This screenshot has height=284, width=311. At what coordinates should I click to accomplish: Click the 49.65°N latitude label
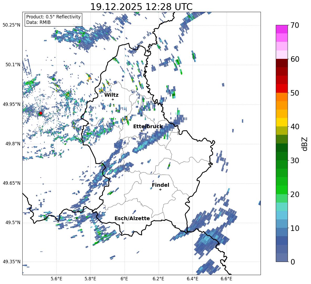click(12, 183)
